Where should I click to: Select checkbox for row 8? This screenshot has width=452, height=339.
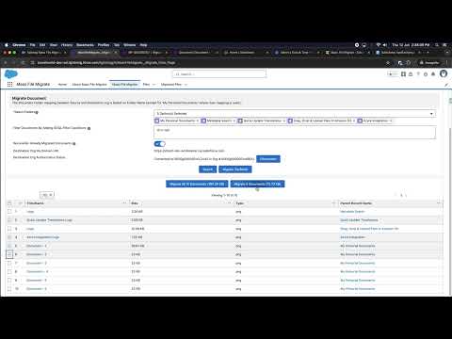coord(9,271)
